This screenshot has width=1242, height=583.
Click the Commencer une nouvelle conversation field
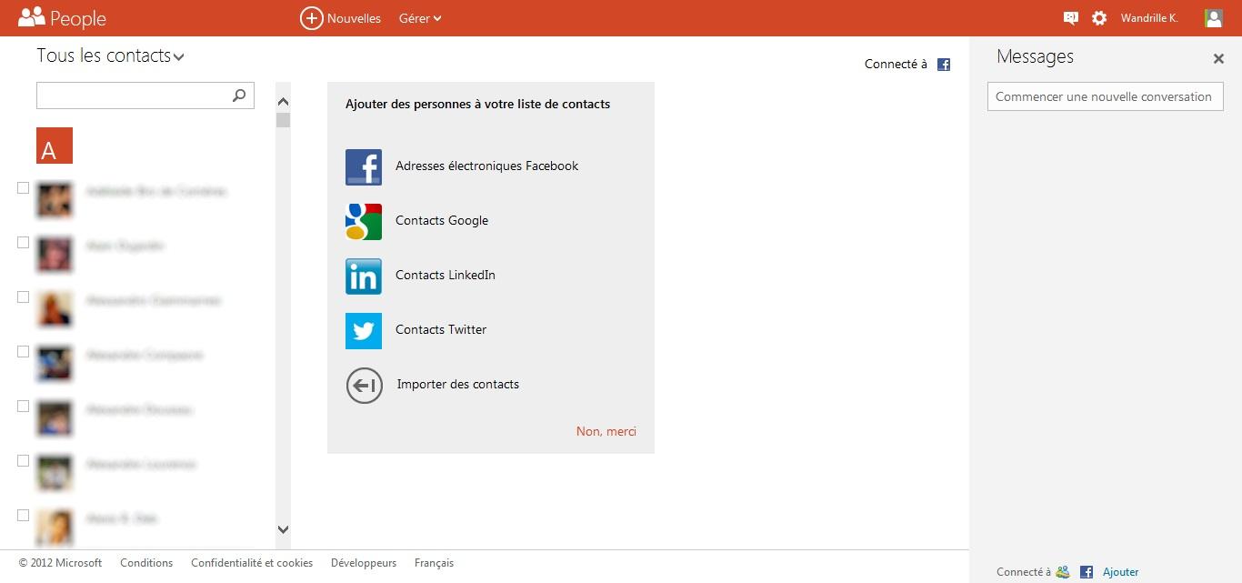(x=1106, y=96)
